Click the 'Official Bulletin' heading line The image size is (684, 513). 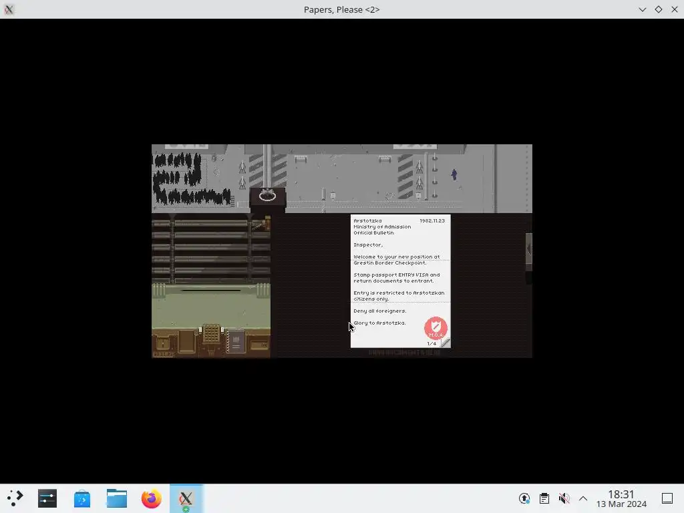[x=373, y=233]
